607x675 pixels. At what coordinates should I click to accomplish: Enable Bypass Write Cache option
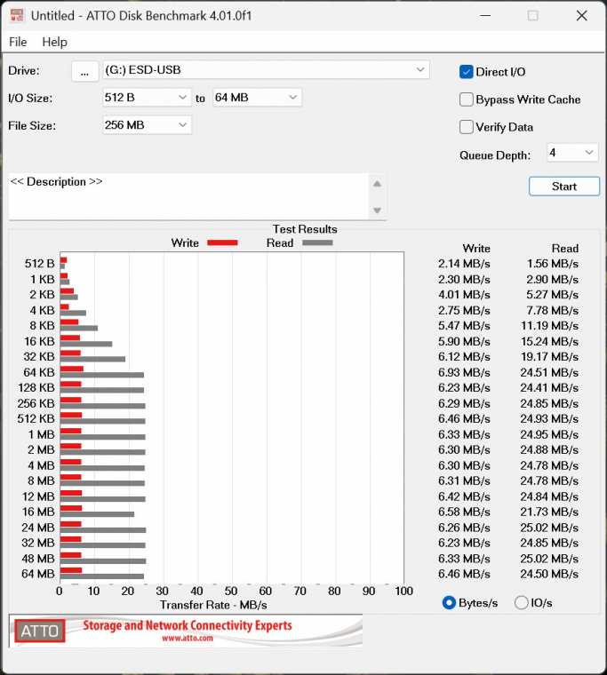[467, 99]
